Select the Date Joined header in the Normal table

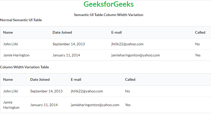click(x=62, y=32)
